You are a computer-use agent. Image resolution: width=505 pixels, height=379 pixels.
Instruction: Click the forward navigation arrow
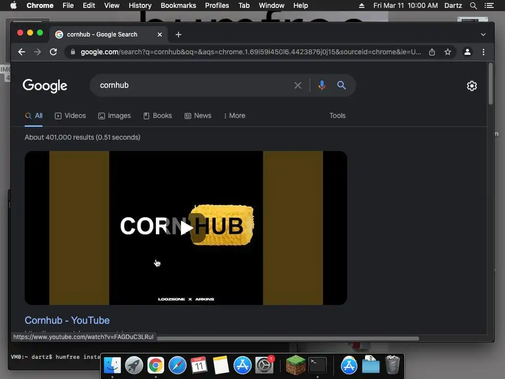[x=37, y=52]
